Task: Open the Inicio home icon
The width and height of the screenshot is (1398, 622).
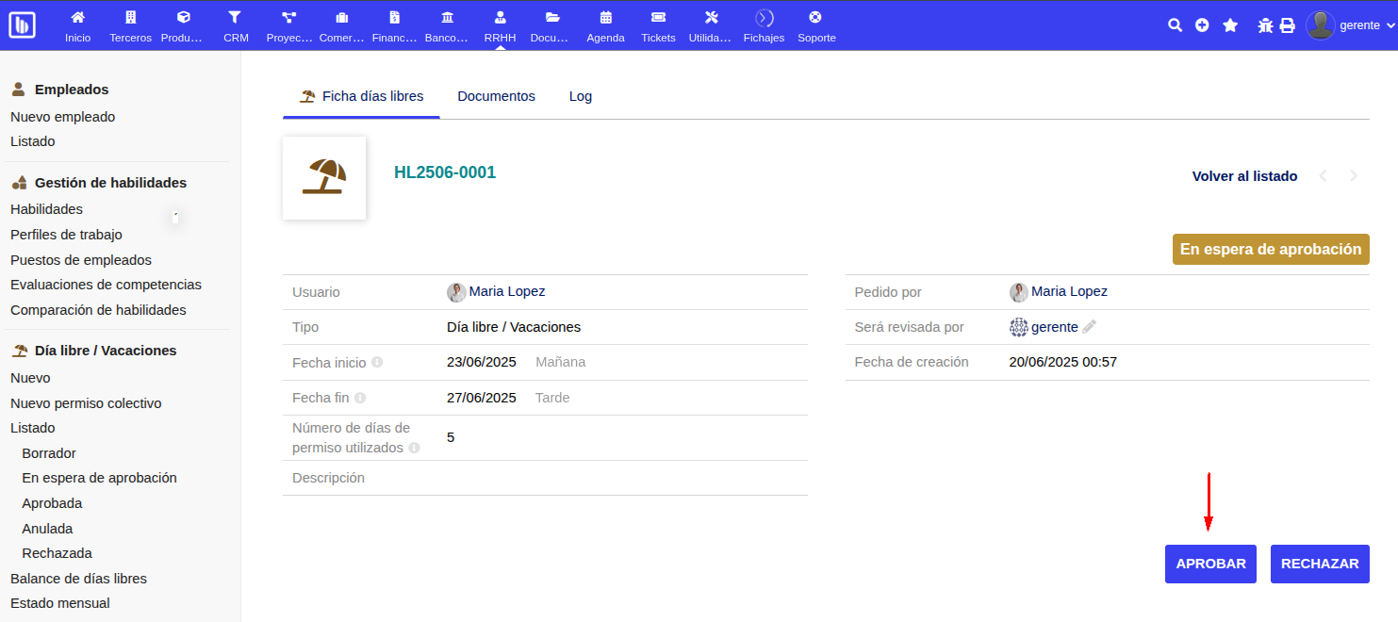Action: coord(77,18)
